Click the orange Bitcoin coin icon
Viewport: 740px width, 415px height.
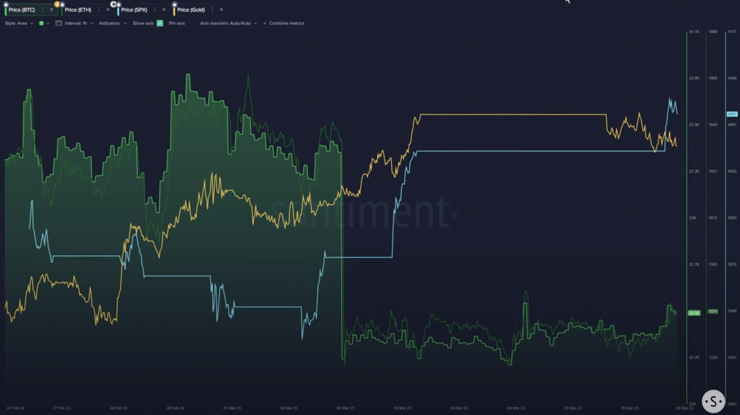[x=57, y=4]
